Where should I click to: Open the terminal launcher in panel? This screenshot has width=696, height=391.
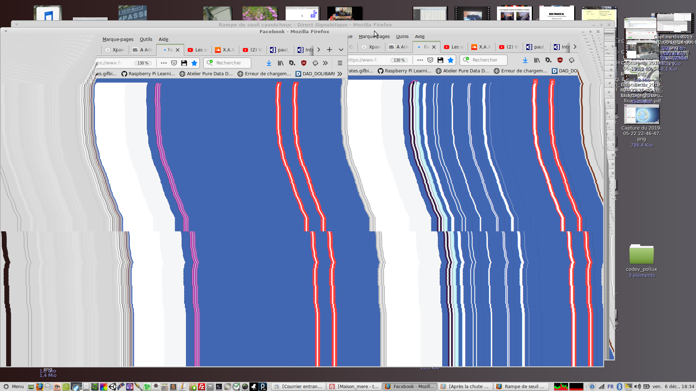coord(219,387)
